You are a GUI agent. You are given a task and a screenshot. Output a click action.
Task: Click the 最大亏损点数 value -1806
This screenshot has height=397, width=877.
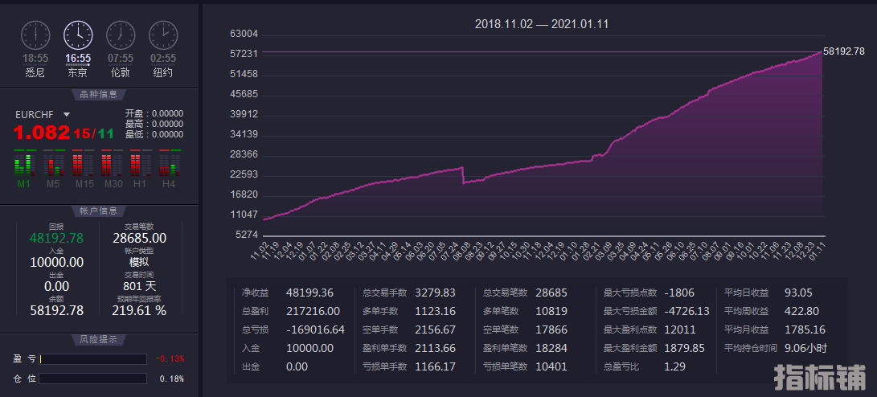(x=679, y=293)
